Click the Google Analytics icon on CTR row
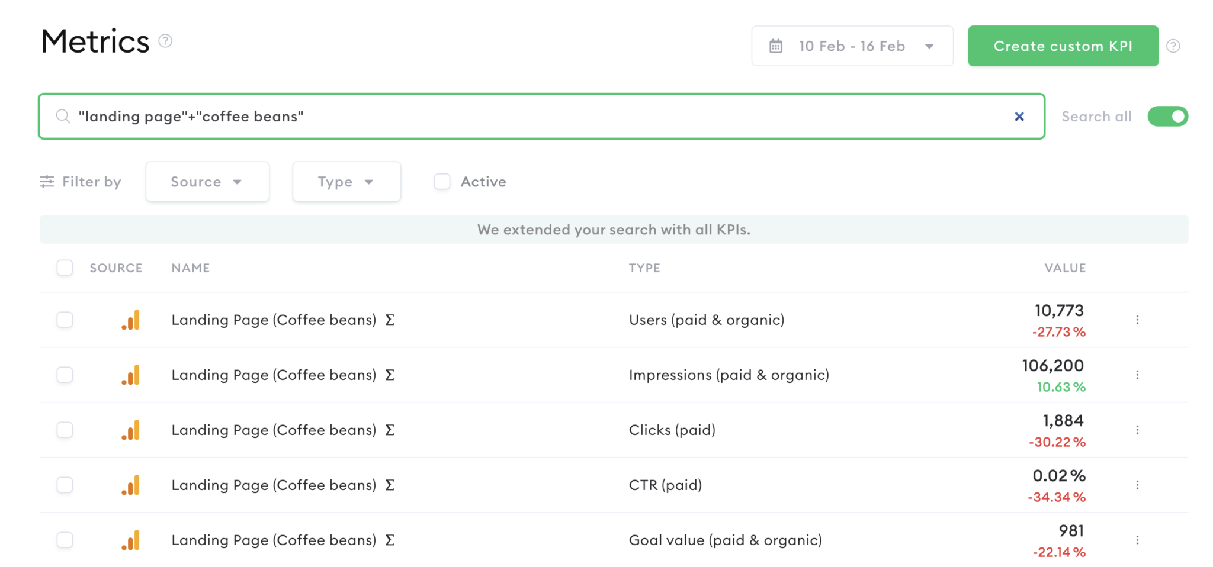Image resolution: width=1213 pixels, height=567 pixels. click(130, 484)
